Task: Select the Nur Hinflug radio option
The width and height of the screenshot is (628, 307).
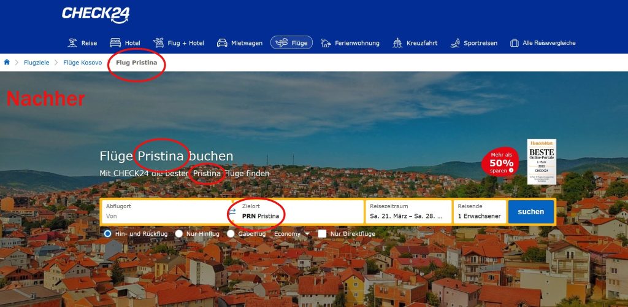Action: (179, 234)
